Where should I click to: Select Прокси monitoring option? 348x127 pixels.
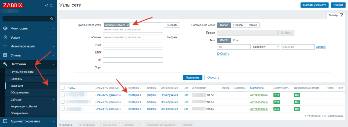pos(253,25)
